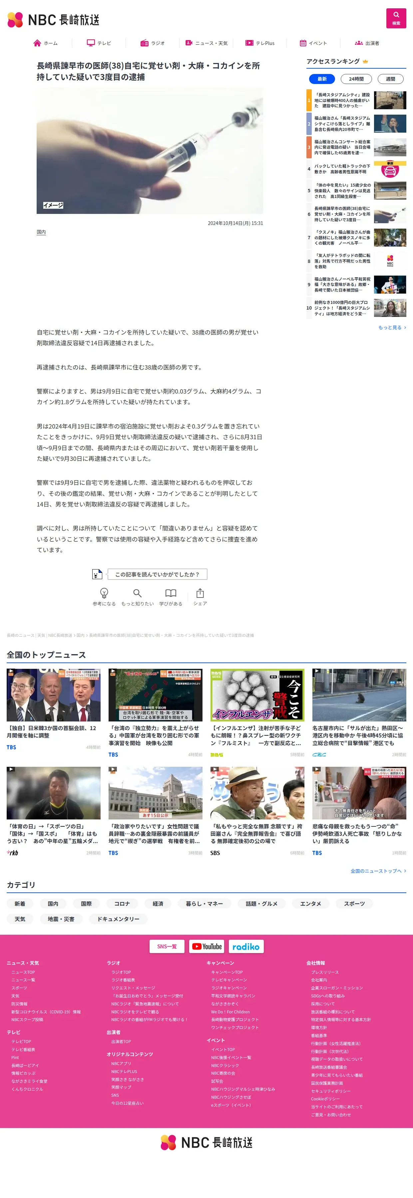The height and width of the screenshot is (1198, 413).
Task: Click the もっと知りたい magnifier reaction
Action: (138, 597)
